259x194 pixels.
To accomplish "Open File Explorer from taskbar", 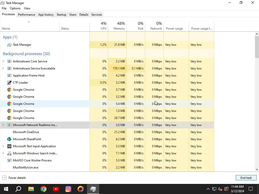I will click(31, 189).
